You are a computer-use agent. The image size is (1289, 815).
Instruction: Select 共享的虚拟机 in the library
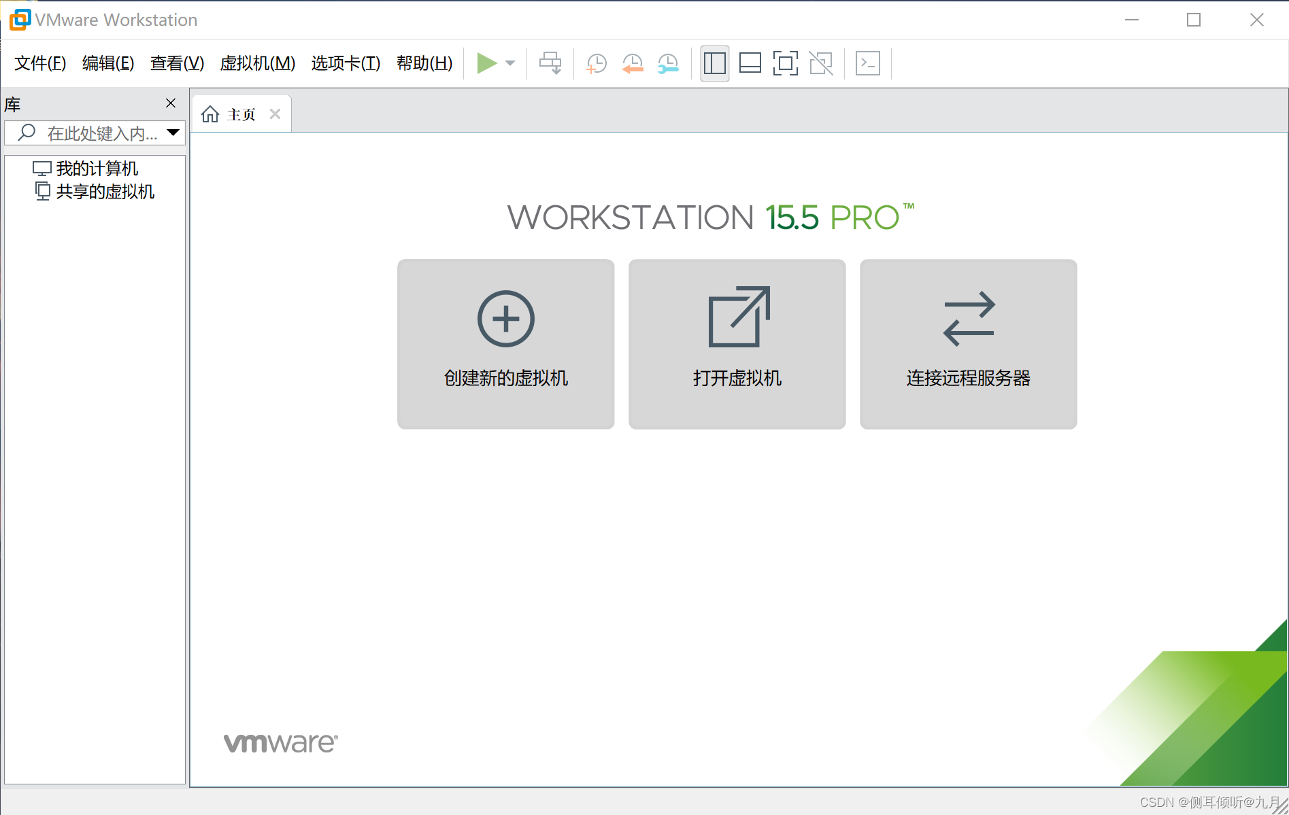coord(105,191)
